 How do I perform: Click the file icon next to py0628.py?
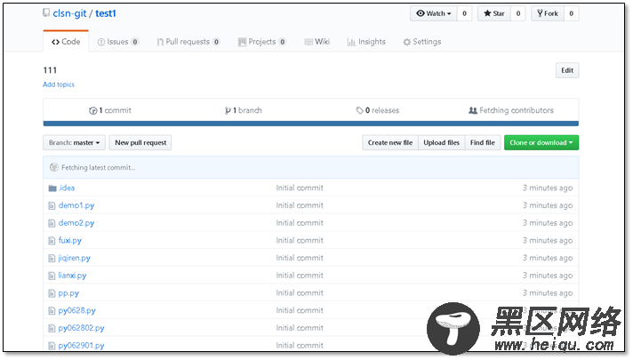(x=52, y=311)
